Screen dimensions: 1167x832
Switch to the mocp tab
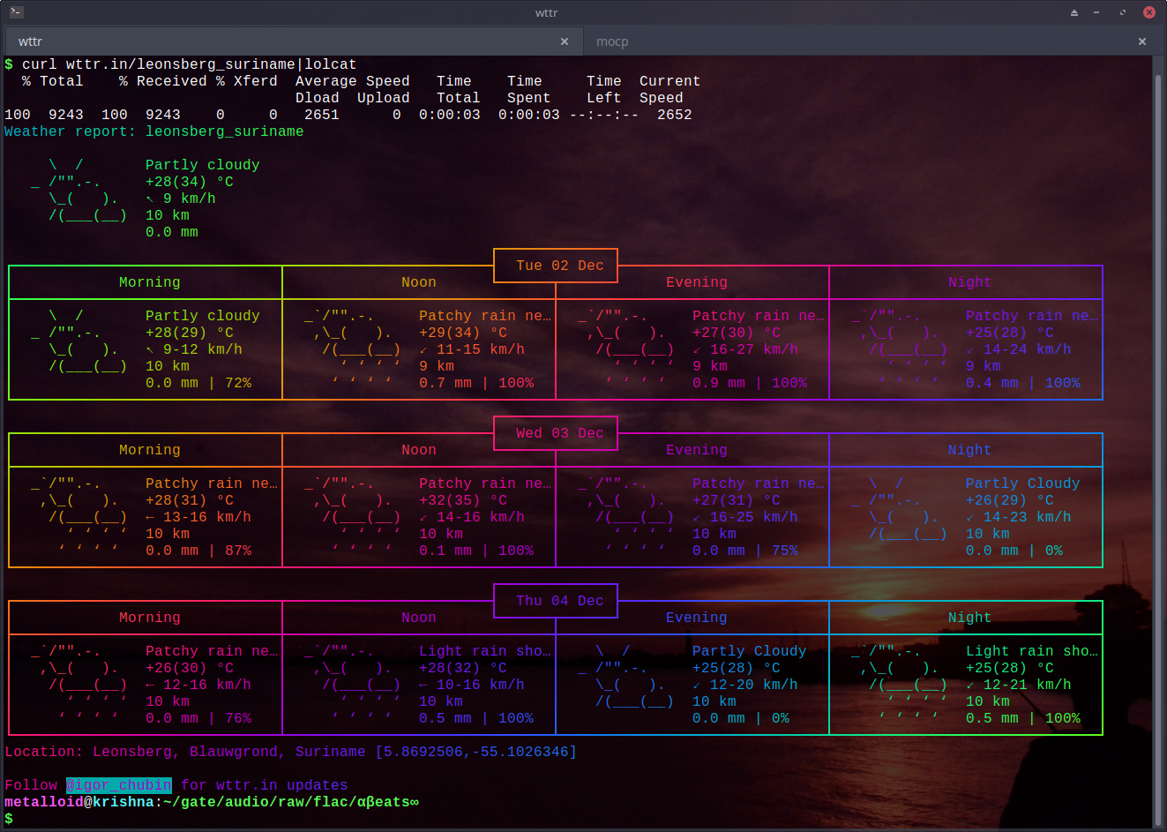[x=612, y=41]
